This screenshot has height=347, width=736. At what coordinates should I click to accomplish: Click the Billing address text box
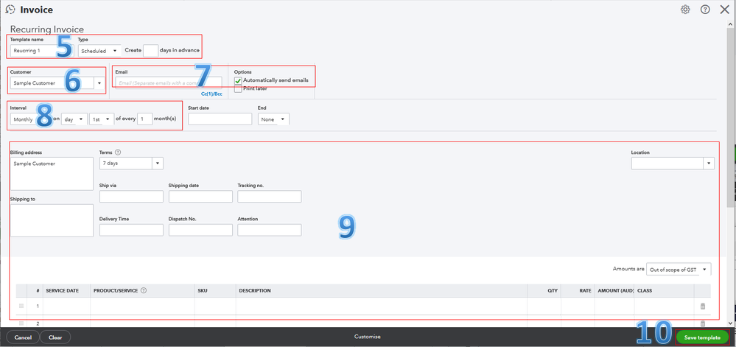[52, 174]
